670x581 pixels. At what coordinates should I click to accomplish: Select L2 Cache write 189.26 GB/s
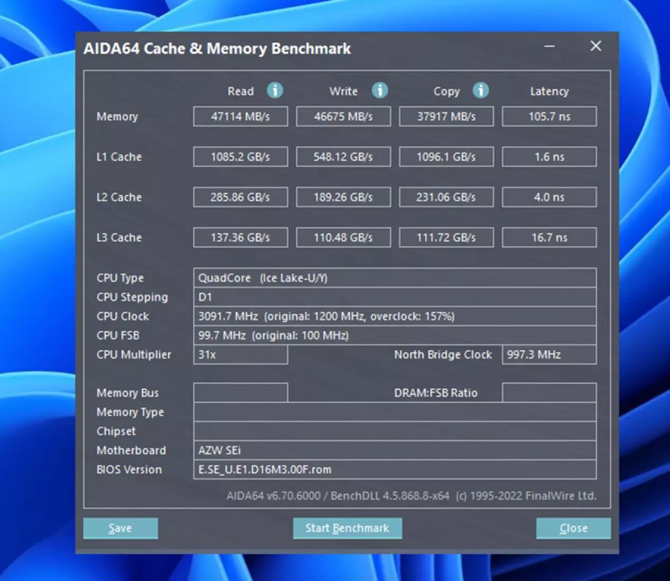point(343,197)
